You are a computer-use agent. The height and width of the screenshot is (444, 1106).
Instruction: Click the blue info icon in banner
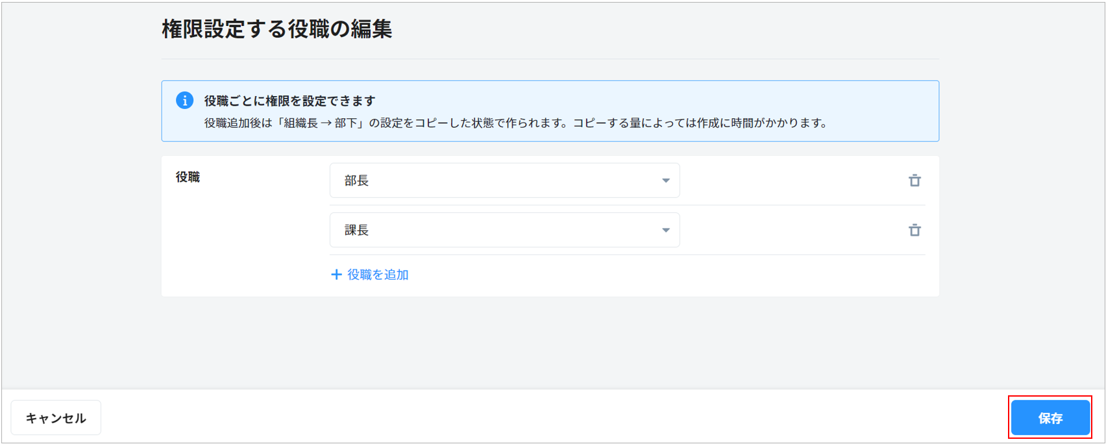pos(184,101)
